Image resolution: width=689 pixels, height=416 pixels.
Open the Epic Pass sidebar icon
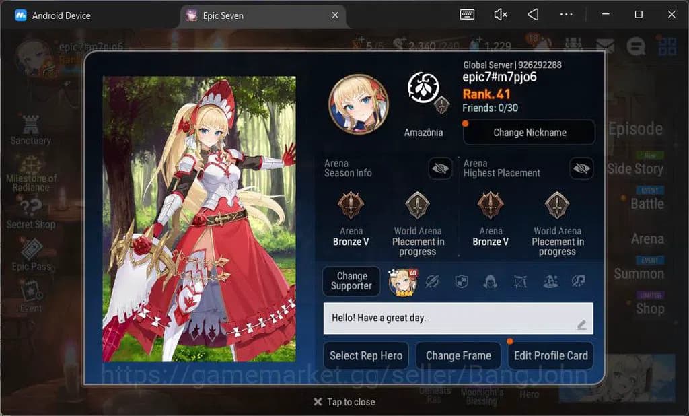click(x=31, y=254)
